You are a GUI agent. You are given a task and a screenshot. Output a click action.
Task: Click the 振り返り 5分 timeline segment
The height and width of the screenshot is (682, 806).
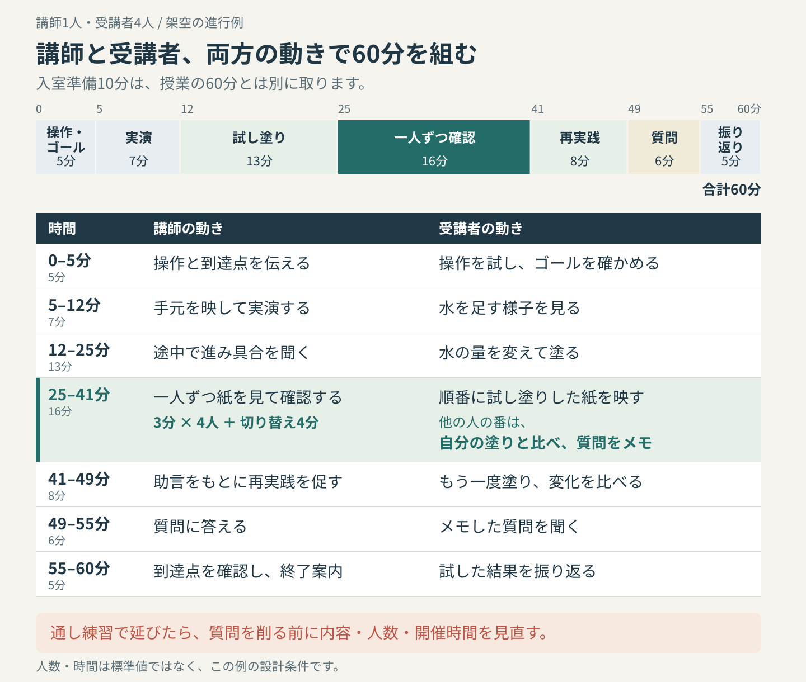click(730, 147)
